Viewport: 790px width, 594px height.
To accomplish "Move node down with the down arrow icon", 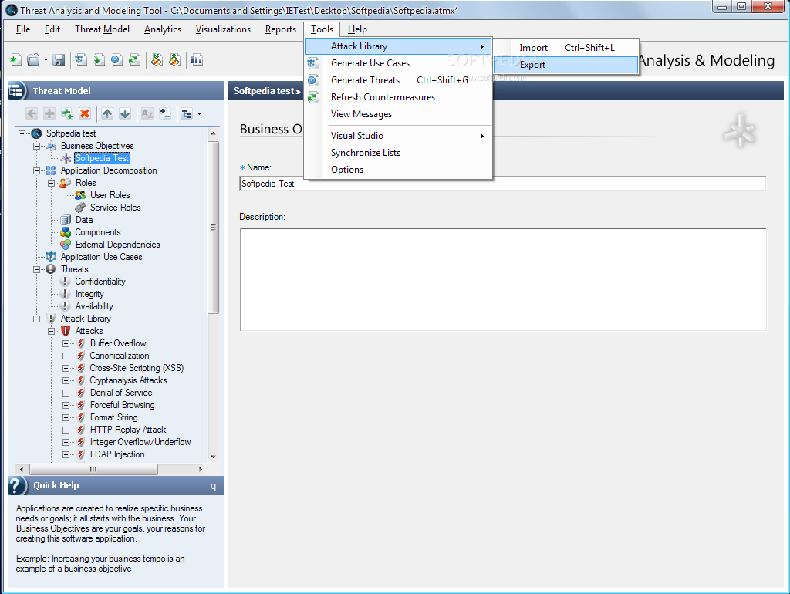I will tap(125, 114).
